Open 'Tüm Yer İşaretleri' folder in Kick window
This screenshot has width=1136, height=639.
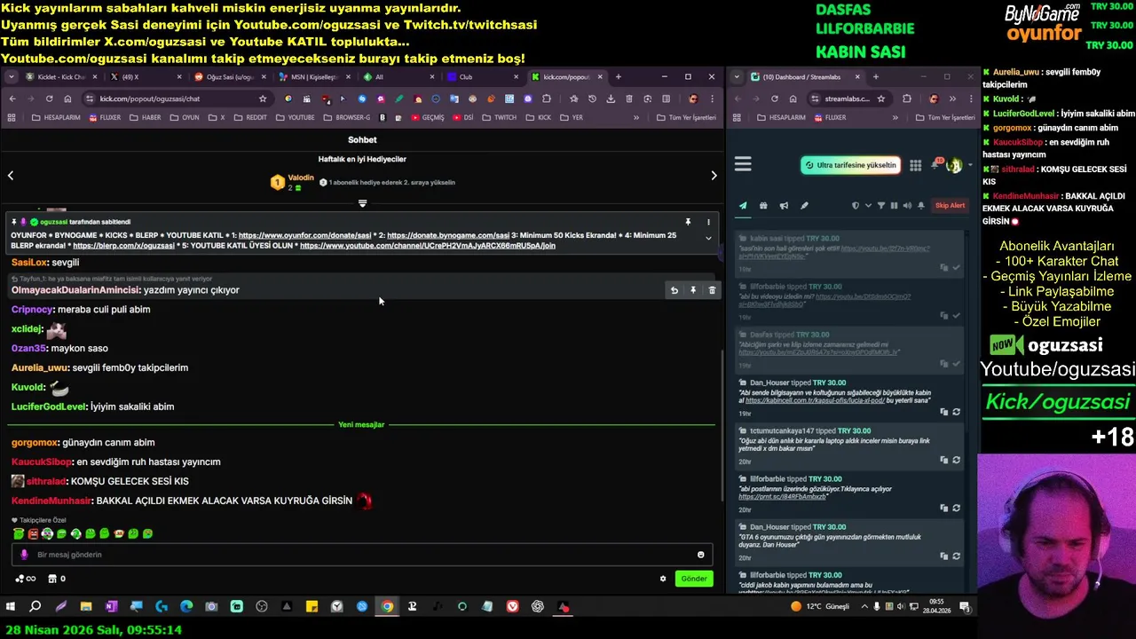686,117
